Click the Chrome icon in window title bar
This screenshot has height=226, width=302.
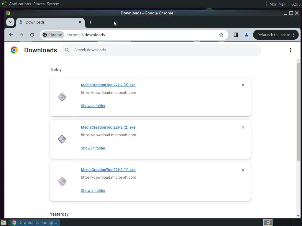8,13
